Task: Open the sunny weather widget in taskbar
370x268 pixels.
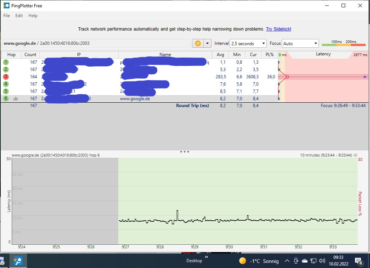Action: pos(259,261)
